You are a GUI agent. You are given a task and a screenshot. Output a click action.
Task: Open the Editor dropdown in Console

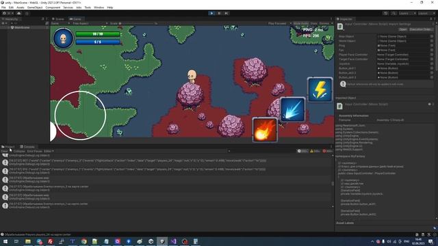coord(49,151)
